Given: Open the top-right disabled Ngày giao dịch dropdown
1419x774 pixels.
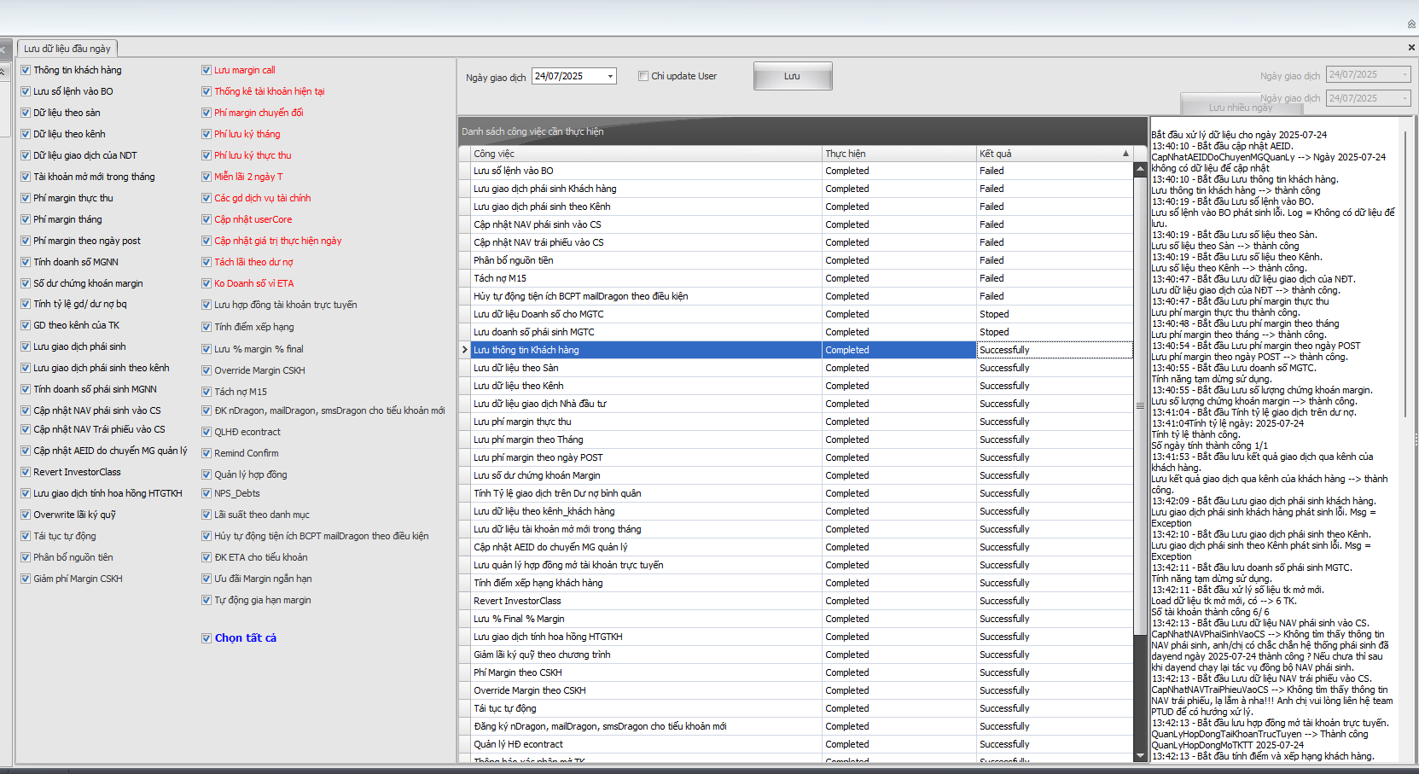Looking at the screenshot, I should [x=1404, y=75].
